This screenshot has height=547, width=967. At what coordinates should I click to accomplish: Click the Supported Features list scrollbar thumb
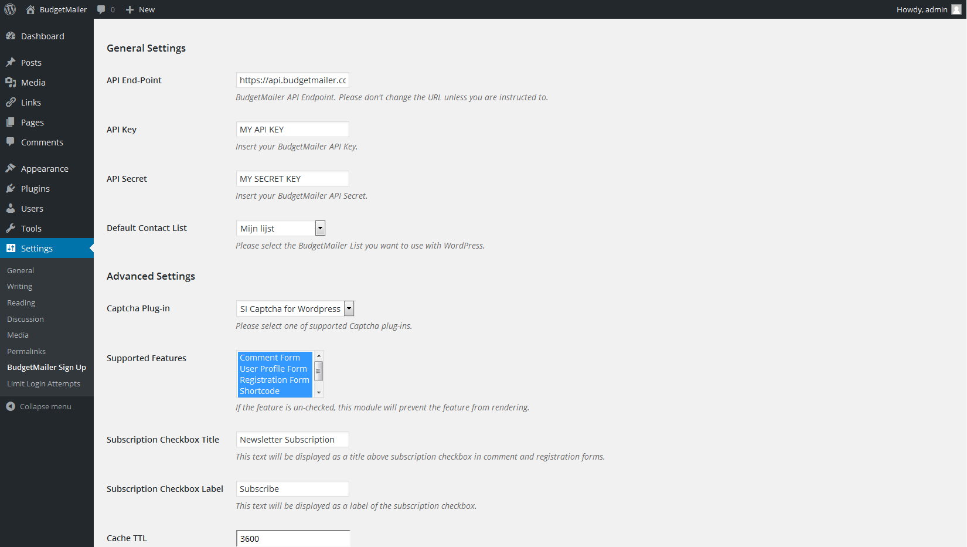click(x=319, y=371)
